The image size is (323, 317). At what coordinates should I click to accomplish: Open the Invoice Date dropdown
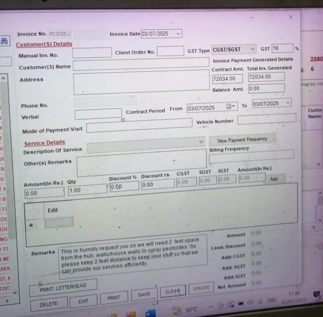(178, 34)
